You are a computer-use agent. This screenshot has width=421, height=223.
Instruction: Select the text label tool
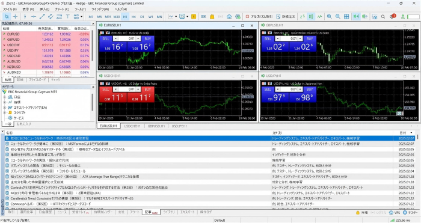pos(67,17)
